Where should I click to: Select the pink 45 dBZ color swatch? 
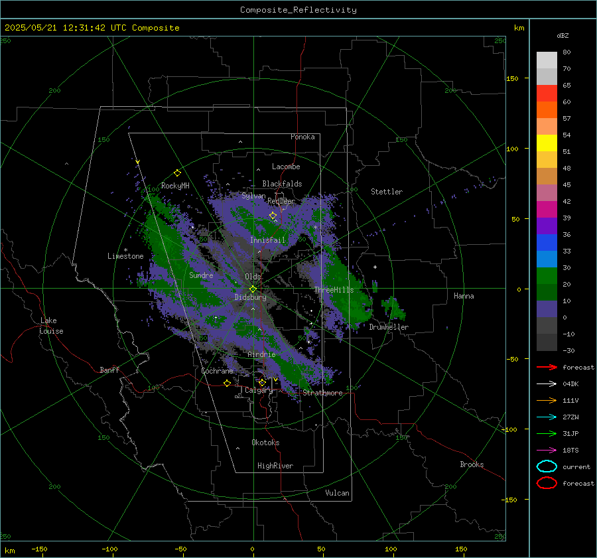(x=547, y=192)
